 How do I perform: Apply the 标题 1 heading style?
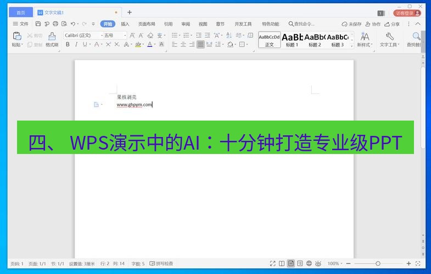pos(292,40)
